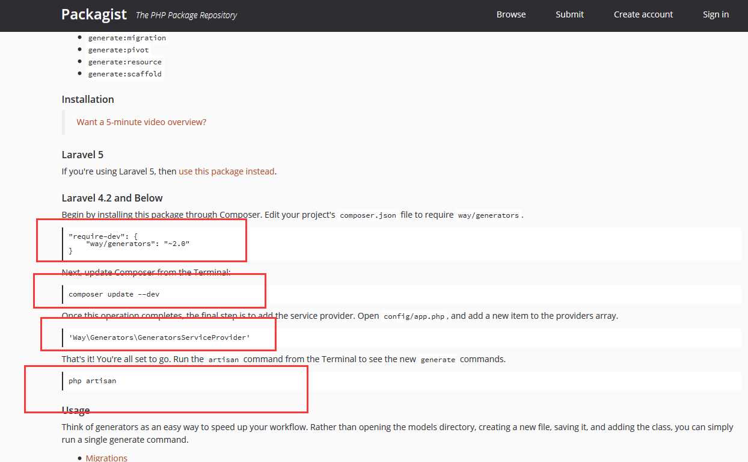Open the Browse menu item
This screenshot has height=462, width=748.
511,14
